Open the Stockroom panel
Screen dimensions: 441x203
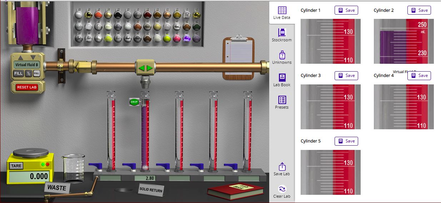pos(282,35)
